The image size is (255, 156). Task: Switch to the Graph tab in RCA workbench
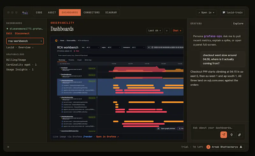(x=79, y=60)
